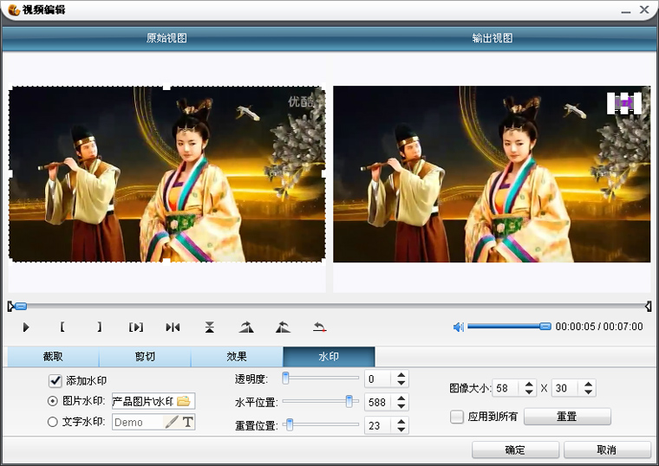Decrease 重置位置 value with down arrow
Viewport: 659px width, 466px height.
point(401,430)
